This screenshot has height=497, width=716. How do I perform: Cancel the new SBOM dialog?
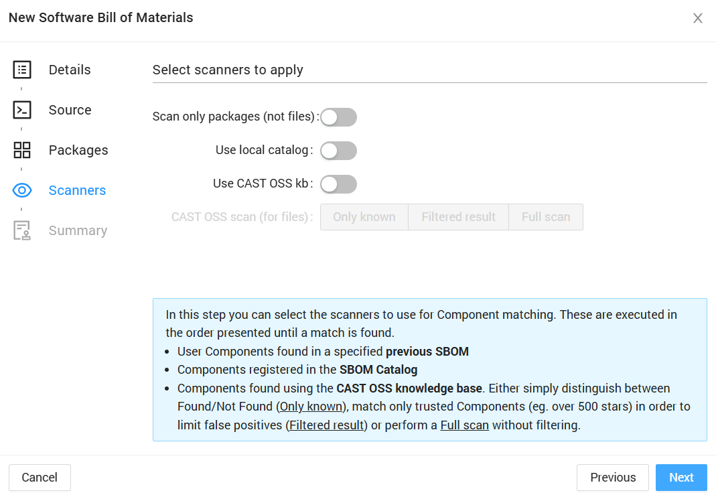(40, 478)
